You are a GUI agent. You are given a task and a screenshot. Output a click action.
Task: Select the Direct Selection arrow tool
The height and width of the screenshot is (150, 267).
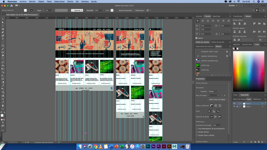click(x=3, y=22)
